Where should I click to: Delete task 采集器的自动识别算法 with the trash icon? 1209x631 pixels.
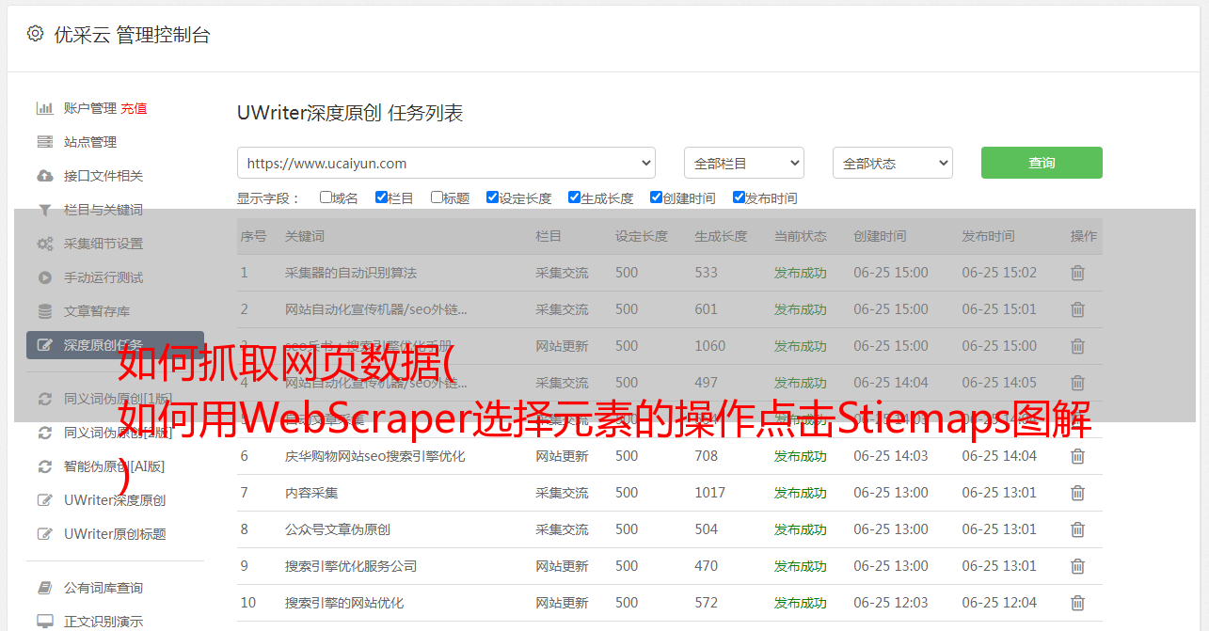coord(1077,273)
